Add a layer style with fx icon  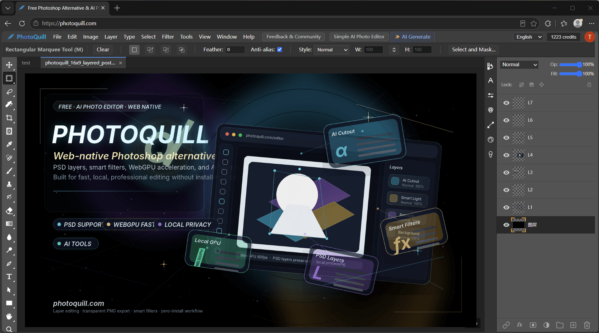tap(519, 325)
